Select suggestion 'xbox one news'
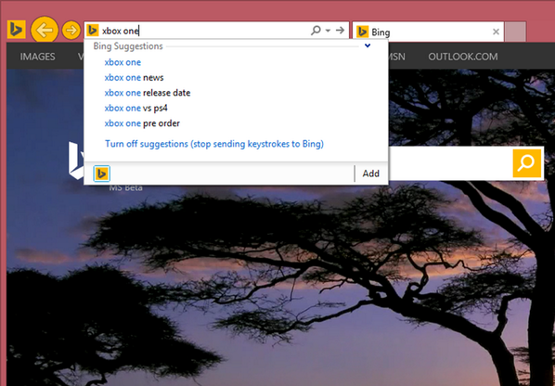This screenshot has height=386, width=555. point(134,78)
